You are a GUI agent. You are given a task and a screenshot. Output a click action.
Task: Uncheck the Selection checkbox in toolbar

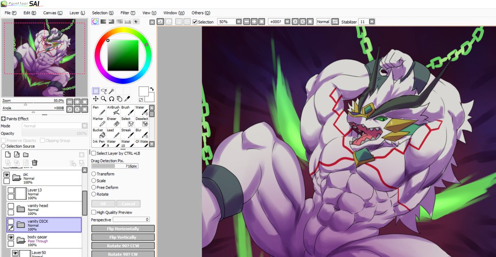pyautogui.click(x=195, y=22)
